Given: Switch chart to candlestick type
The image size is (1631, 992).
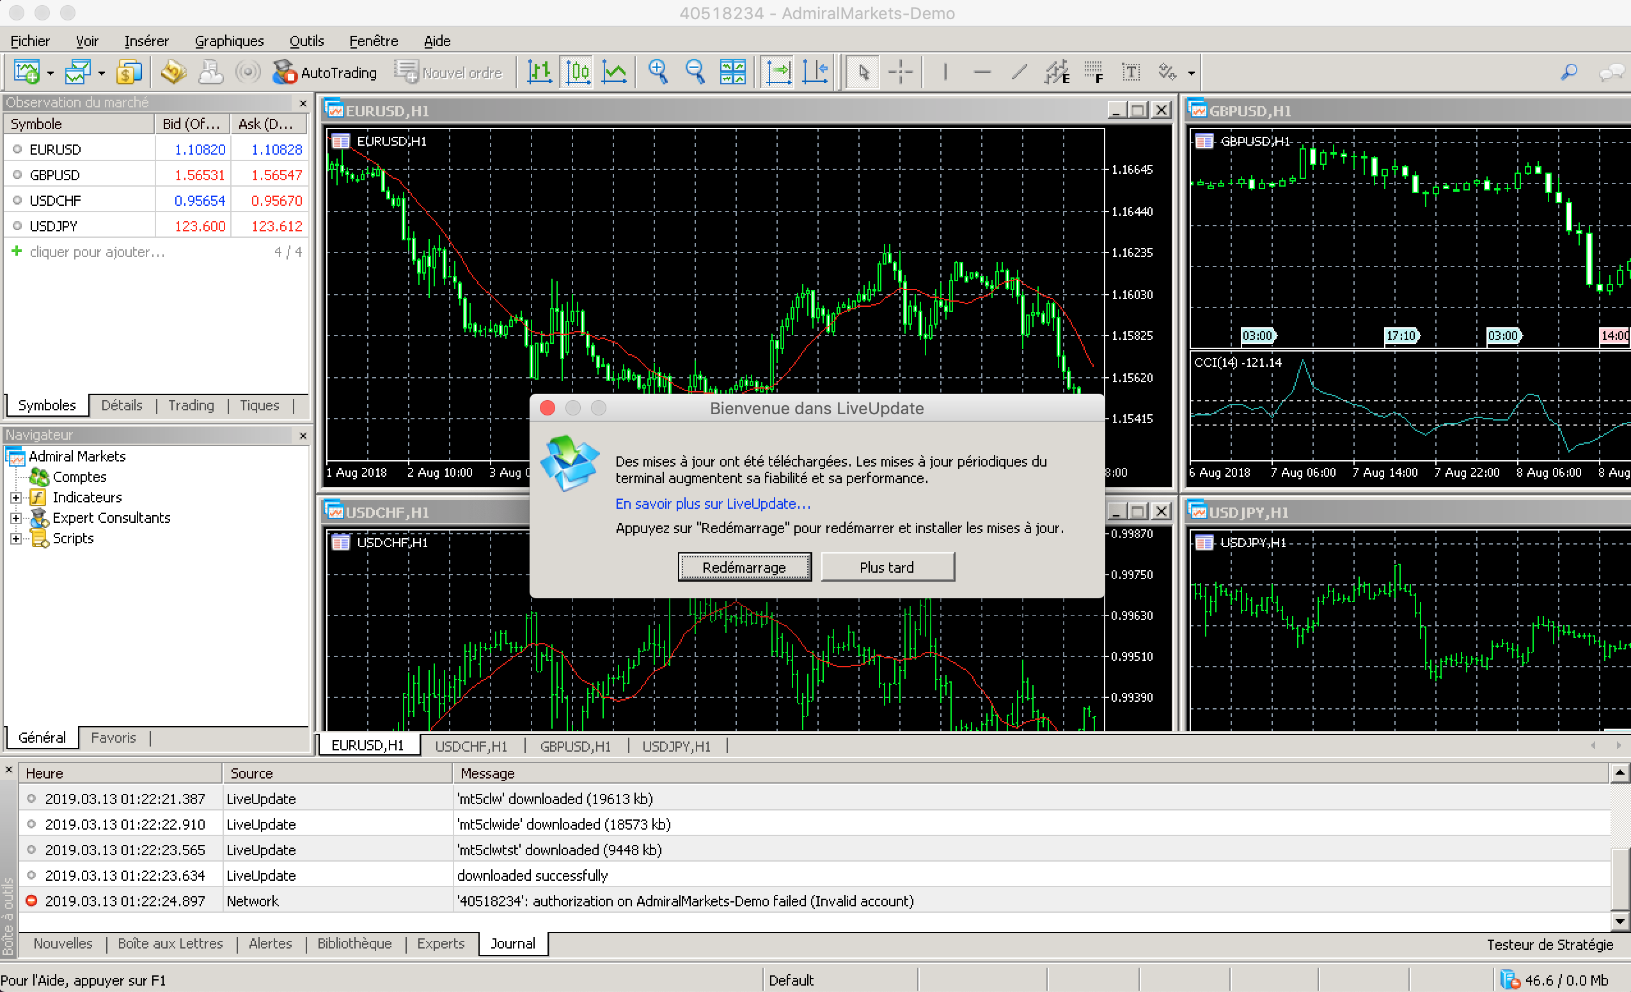Looking at the screenshot, I should click(x=578, y=72).
